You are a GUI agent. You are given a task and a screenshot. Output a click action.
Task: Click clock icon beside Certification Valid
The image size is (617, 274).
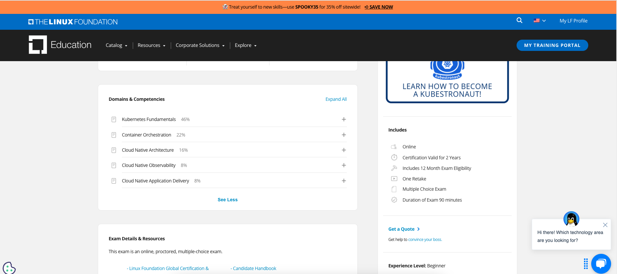(394, 157)
